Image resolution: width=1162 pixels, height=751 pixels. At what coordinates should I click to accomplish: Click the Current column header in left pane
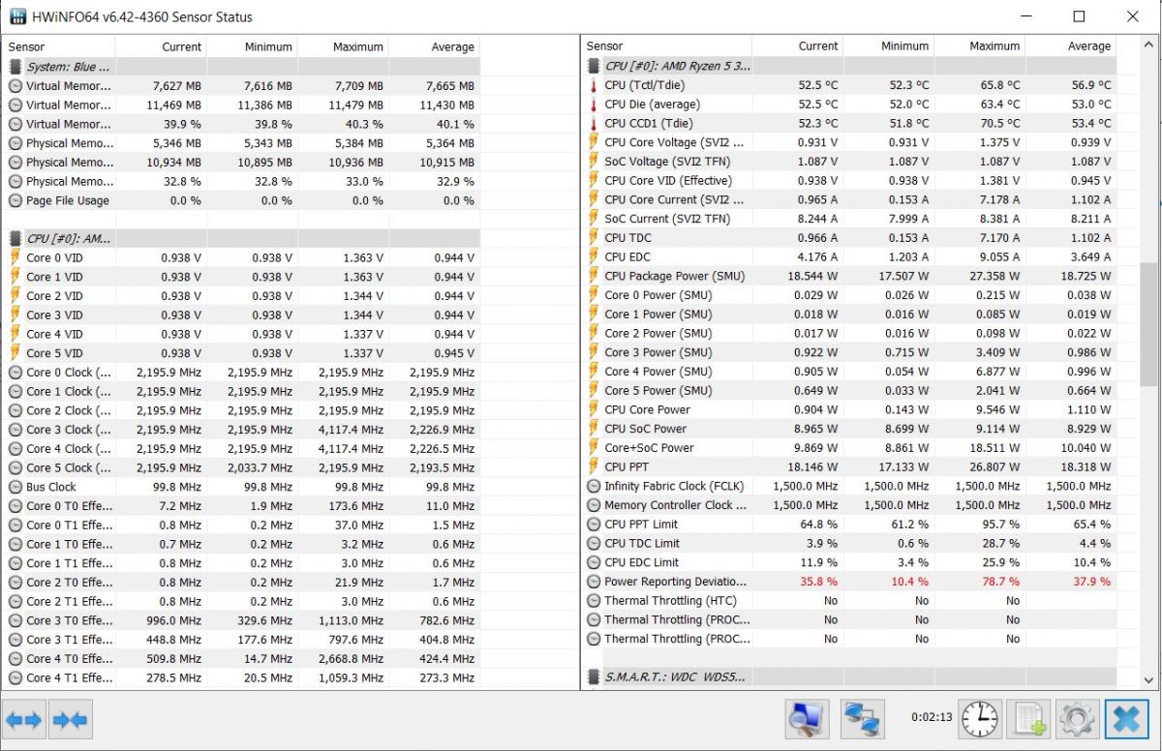tap(161, 46)
